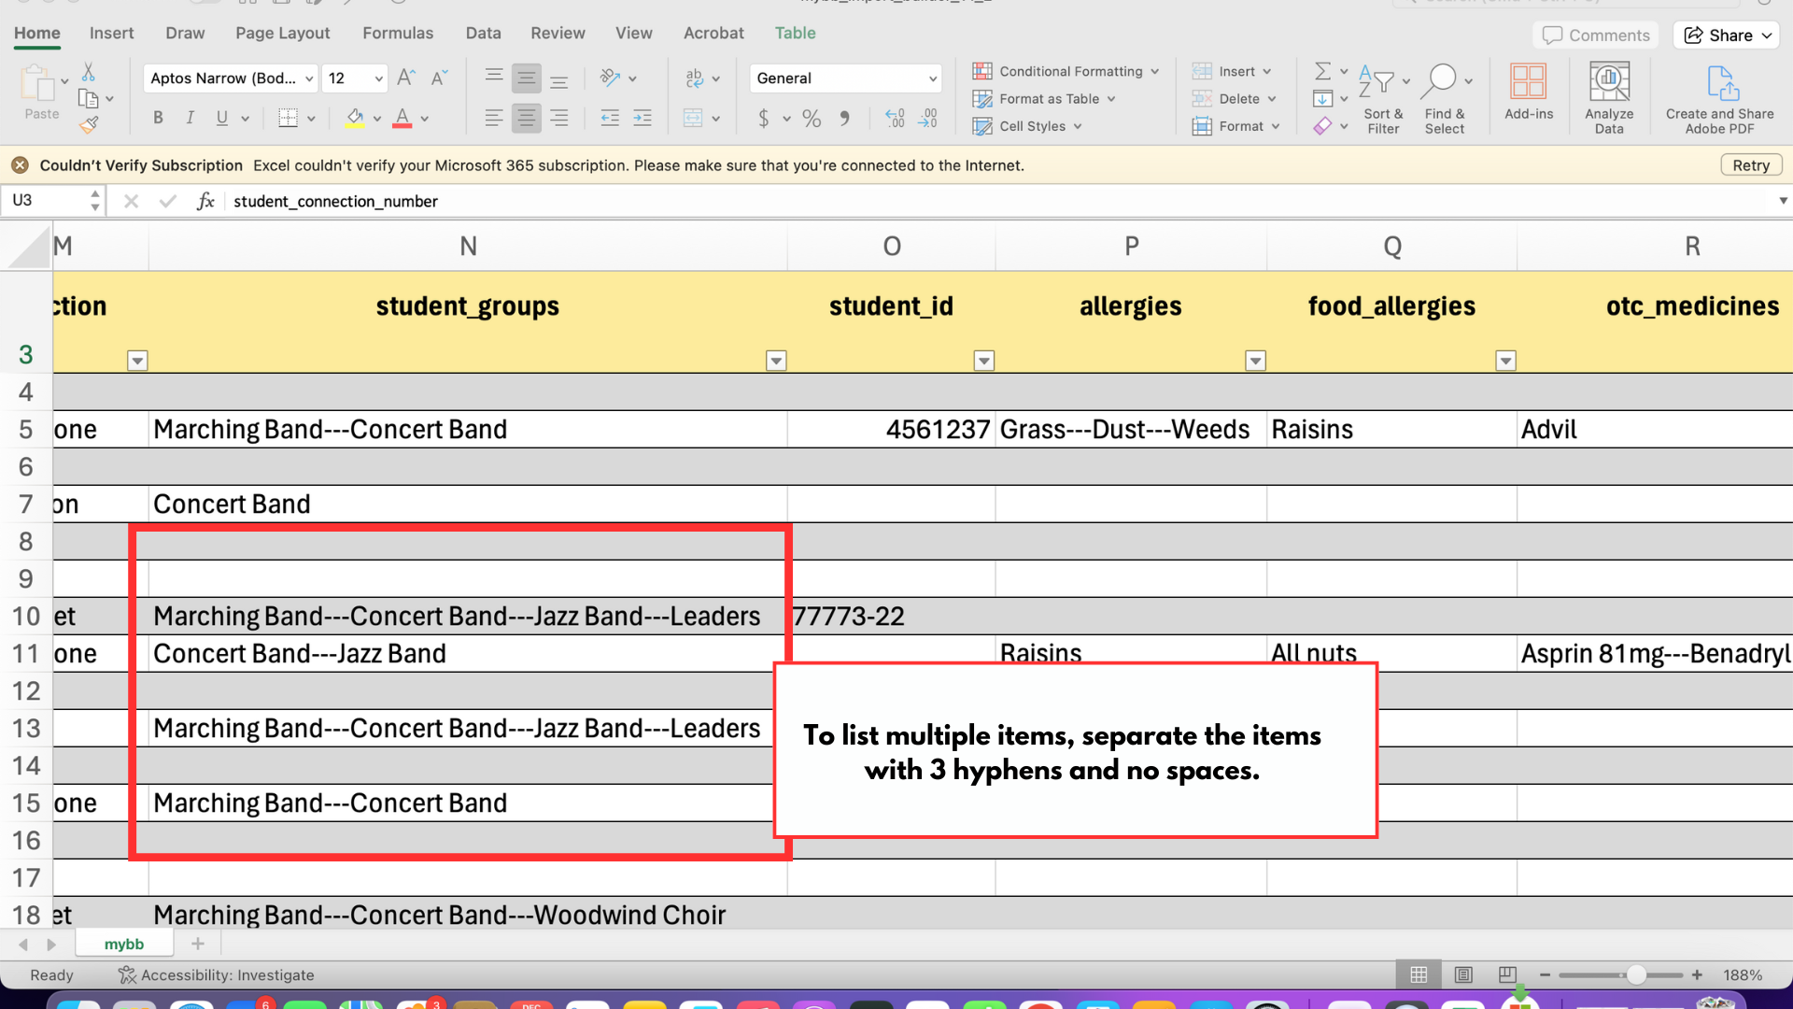
Task: Open the food_allergies column filter dropdown
Action: pos(1506,361)
